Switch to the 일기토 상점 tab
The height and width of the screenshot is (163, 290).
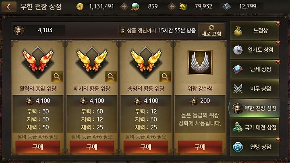click(255, 50)
